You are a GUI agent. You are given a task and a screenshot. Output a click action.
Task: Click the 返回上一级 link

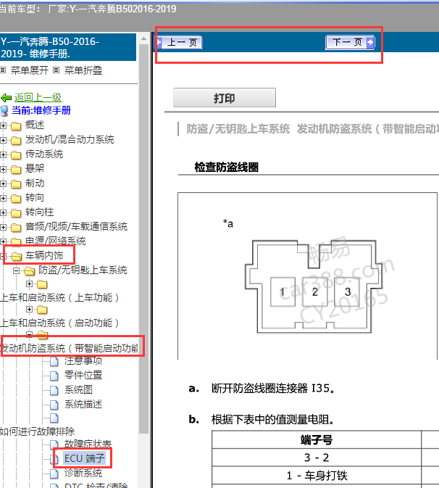(x=38, y=97)
